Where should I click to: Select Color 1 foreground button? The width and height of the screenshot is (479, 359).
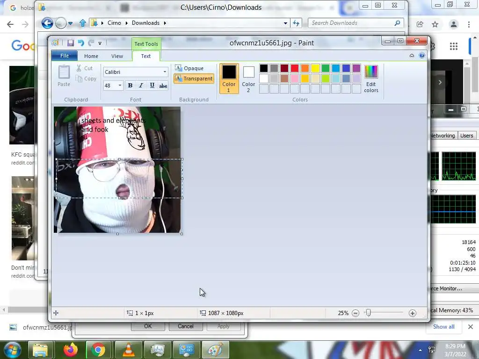pyautogui.click(x=229, y=79)
